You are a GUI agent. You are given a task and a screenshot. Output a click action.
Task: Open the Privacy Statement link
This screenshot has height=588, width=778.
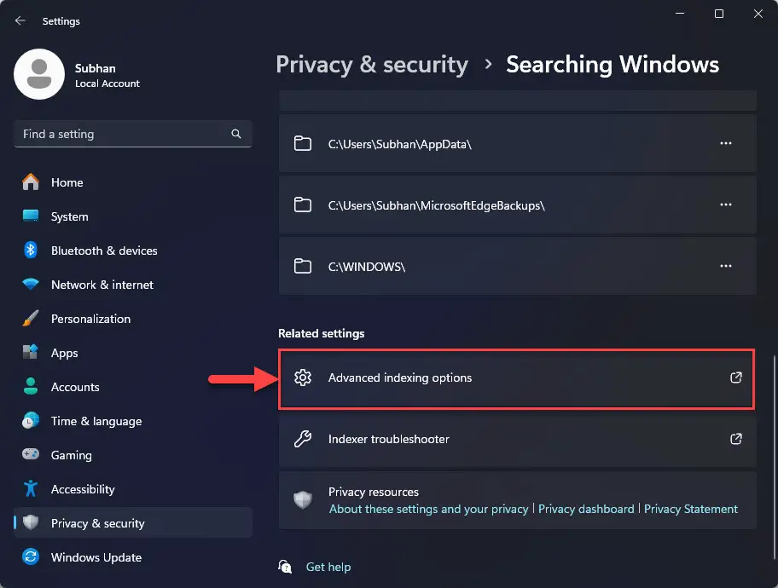(691, 509)
